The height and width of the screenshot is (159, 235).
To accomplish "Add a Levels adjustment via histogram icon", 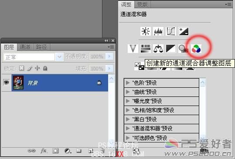I will click(158, 31).
